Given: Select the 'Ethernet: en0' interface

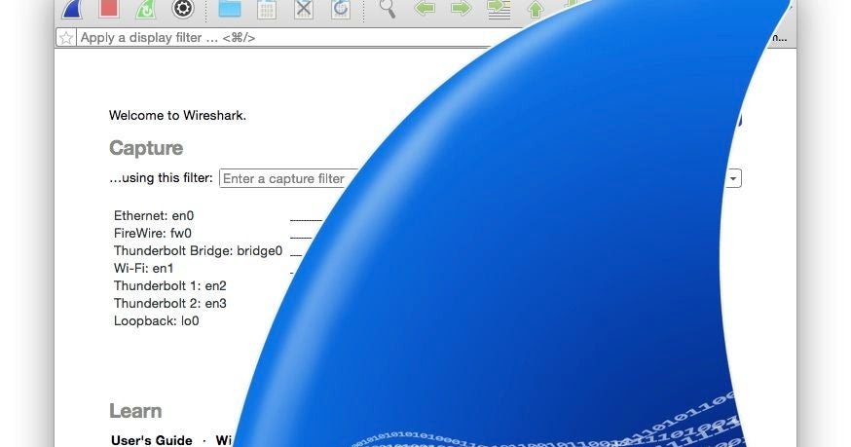Looking at the screenshot, I should pyautogui.click(x=154, y=215).
